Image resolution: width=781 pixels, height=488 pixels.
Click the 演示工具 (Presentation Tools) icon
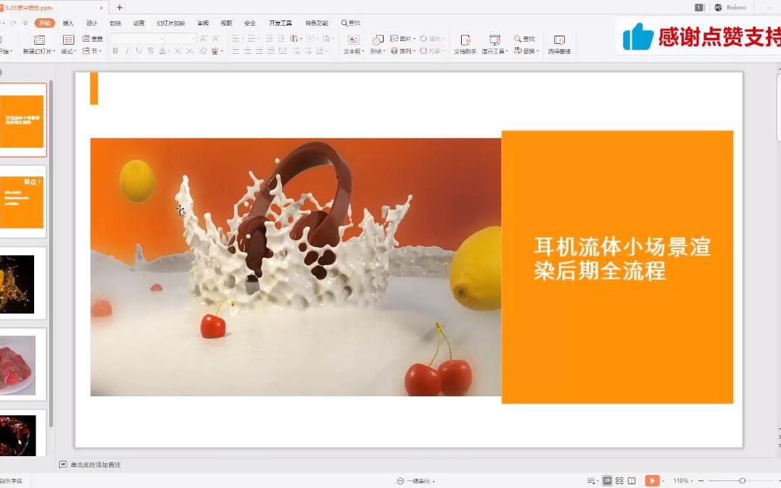494,42
